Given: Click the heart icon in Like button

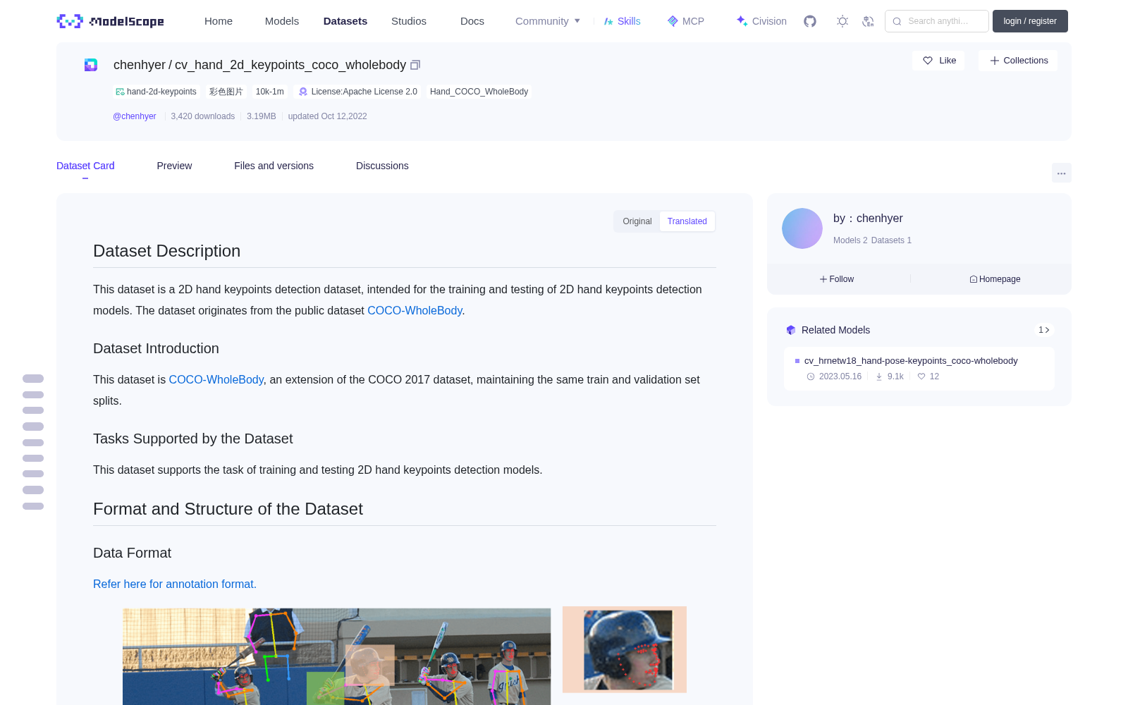Looking at the screenshot, I should (x=928, y=61).
